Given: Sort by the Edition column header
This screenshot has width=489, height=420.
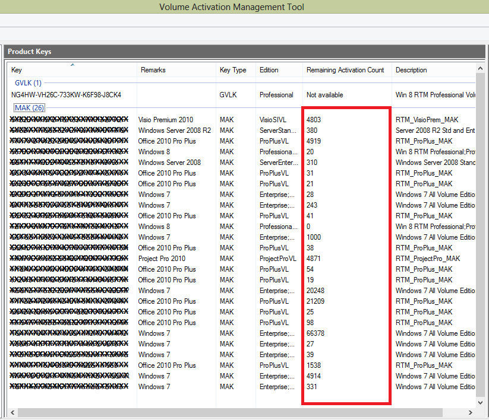Looking at the screenshot, I should coord(279,70).
